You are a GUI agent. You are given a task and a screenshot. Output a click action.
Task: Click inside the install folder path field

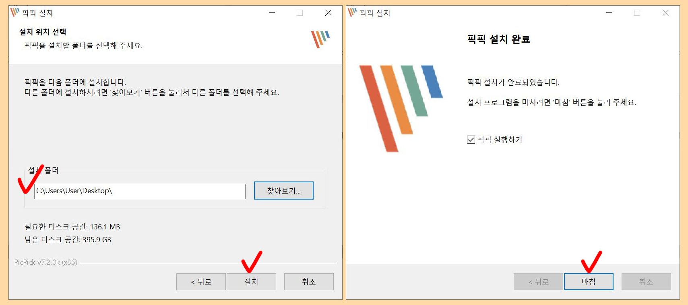pos(140,191)
